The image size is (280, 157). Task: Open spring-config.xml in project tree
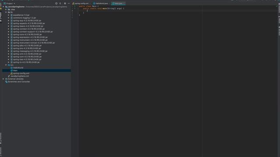click(x=21, y=73)
